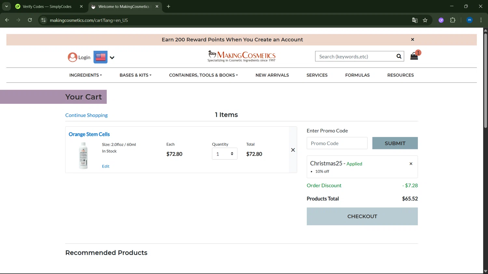
Task: Select the US flag country icon
Action: [x=101, y=57]
